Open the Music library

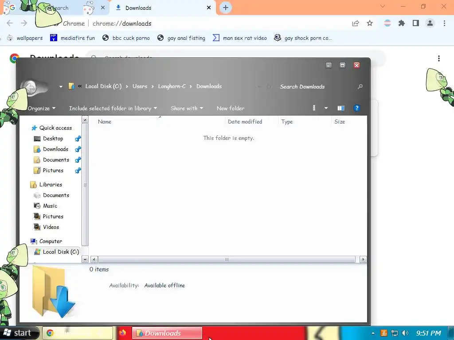click(x=46, y=206)
